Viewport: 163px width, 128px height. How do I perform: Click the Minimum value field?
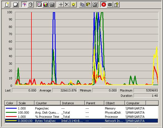(105, 90)
